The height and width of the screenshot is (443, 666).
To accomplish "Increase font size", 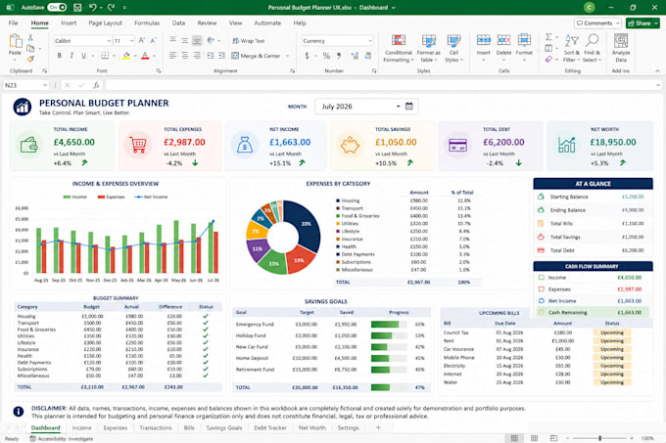I will click(x=142, y=41).
